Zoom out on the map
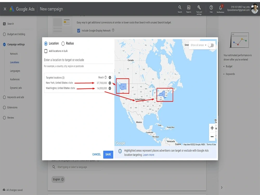The image size is (260, 195). (x=212, y=137)
